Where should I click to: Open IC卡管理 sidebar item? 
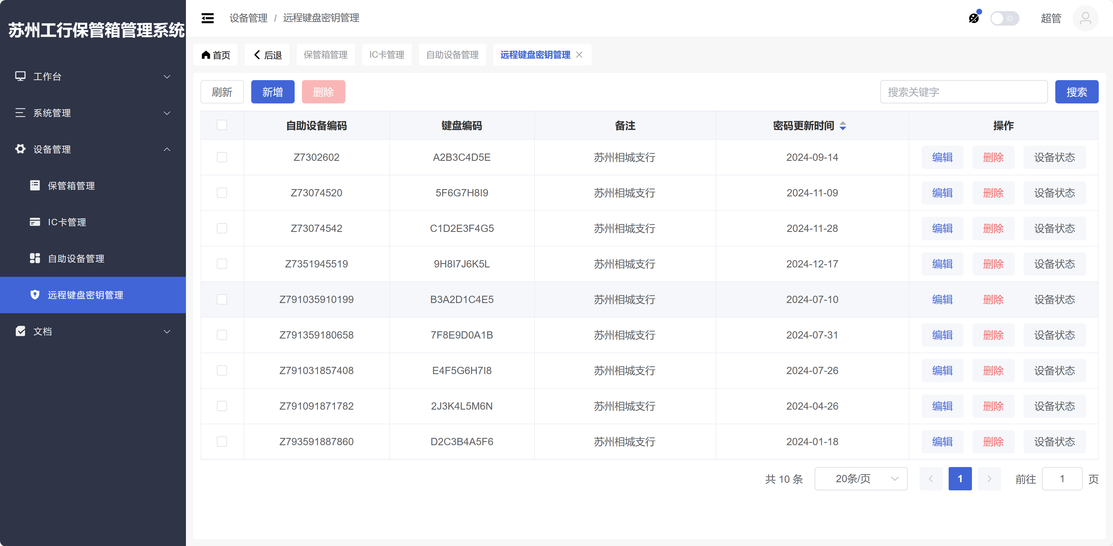66,222
